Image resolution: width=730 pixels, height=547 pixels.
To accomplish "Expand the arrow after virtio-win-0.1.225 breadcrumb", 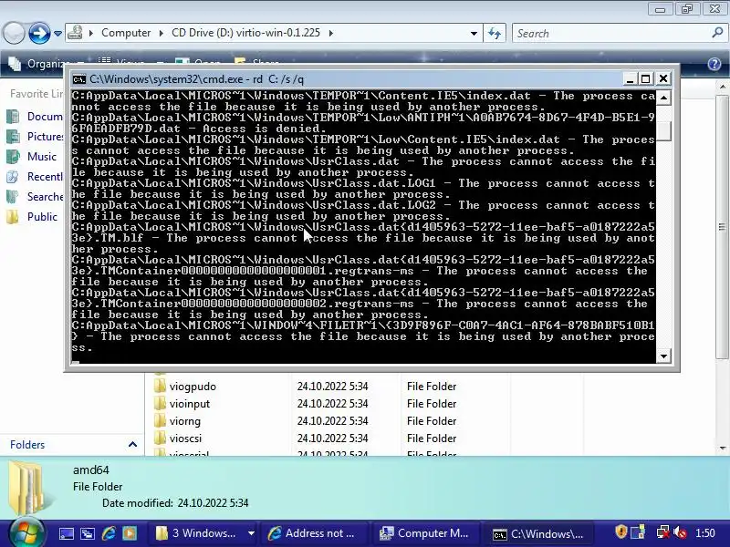I will pyautogui.click(x=331, y=33).
